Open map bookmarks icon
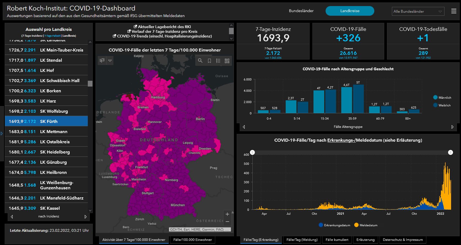The image size is (461, 245). pos(209,61)
